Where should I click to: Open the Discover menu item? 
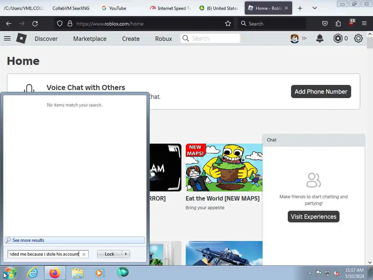coord(46,39)
